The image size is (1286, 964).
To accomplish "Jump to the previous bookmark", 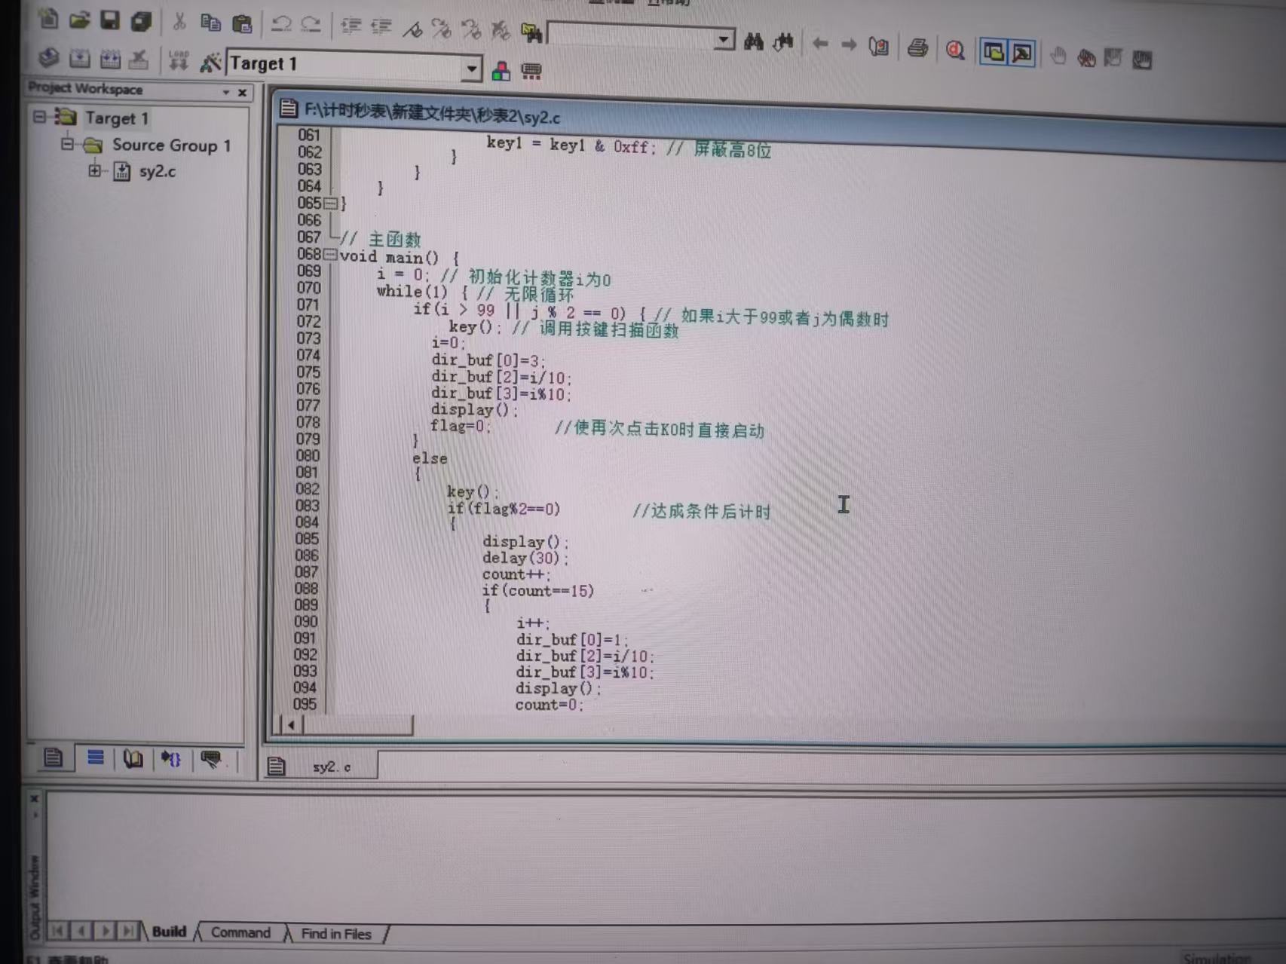I will point(472,30).
